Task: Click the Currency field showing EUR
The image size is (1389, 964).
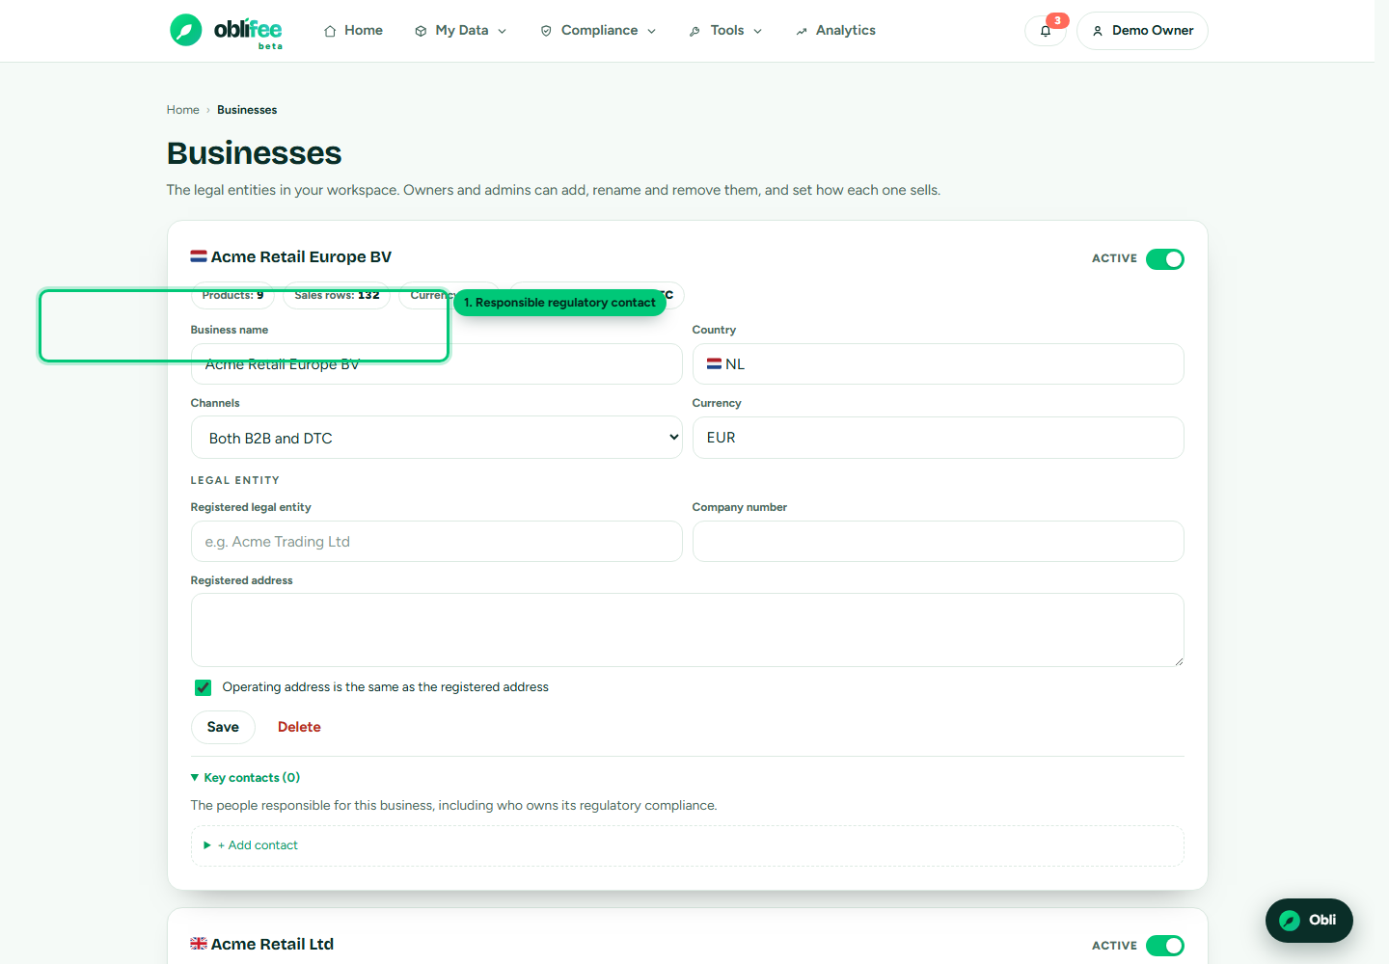Action: [938, 438]
